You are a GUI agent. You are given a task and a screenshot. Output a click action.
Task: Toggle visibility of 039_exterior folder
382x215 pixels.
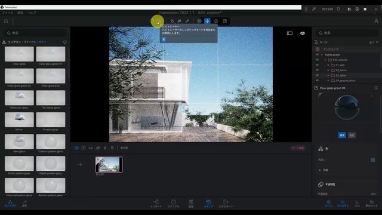click(x=317, y=60)
